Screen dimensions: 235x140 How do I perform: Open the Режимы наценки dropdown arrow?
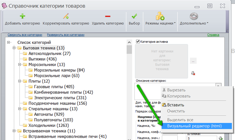point(175,23)
